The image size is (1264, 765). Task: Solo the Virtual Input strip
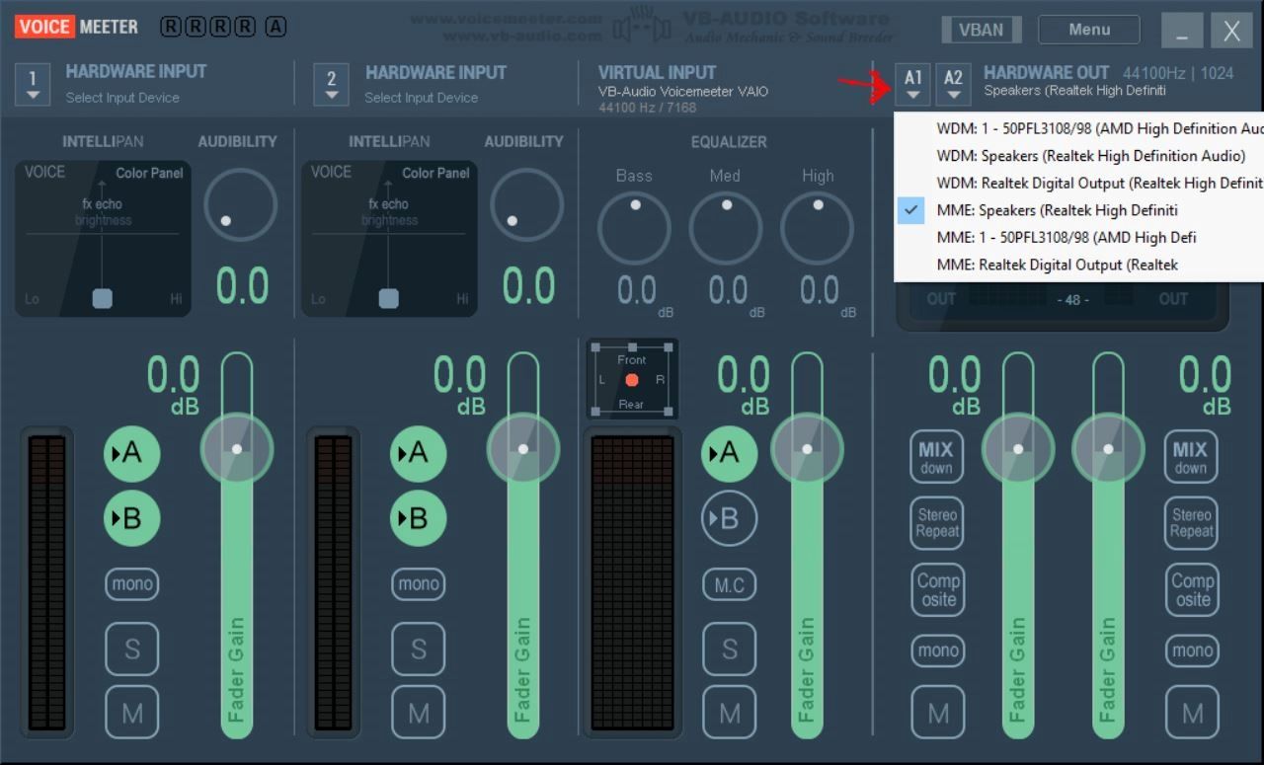click(730, 650)
